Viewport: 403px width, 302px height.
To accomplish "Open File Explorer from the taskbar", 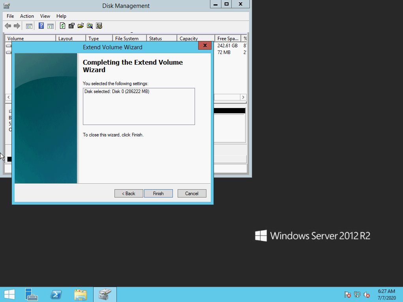I will [x=81, y=294].
